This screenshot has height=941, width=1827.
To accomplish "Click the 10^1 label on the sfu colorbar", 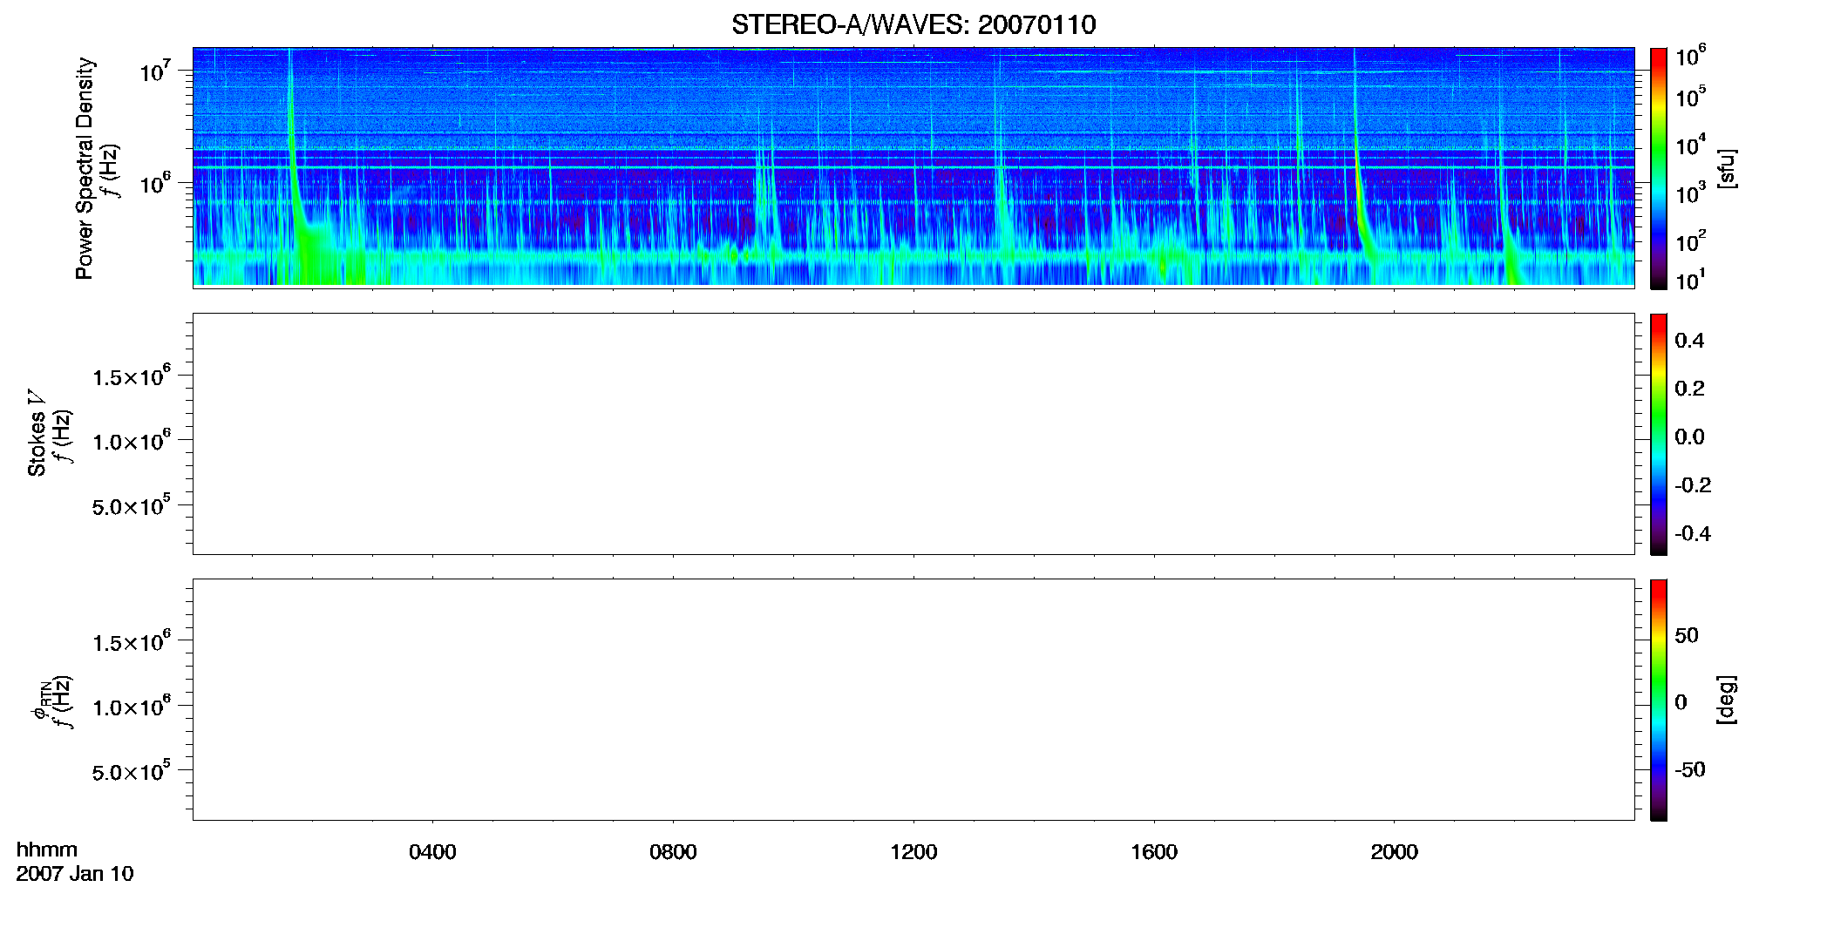I will pyautogui.click(x=1691, y=280).
